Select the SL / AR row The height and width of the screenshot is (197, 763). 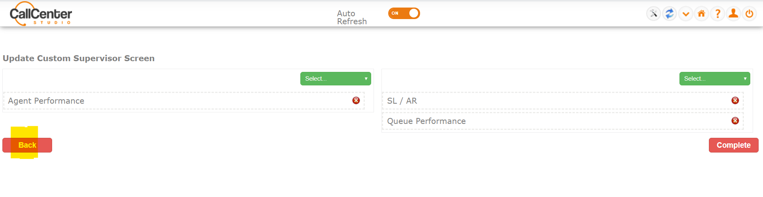pos(563,101)
